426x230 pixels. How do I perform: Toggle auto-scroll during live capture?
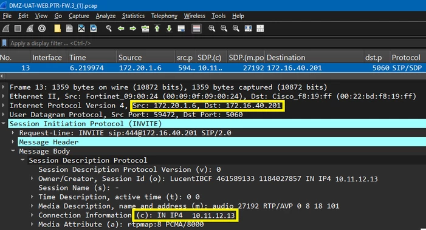[181, 29]
